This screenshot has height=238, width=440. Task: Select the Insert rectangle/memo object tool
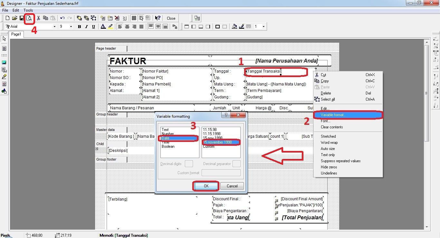(4, 48)
